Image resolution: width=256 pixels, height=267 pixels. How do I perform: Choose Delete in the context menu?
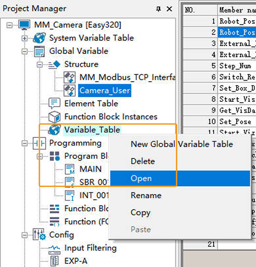coord(142,161)
